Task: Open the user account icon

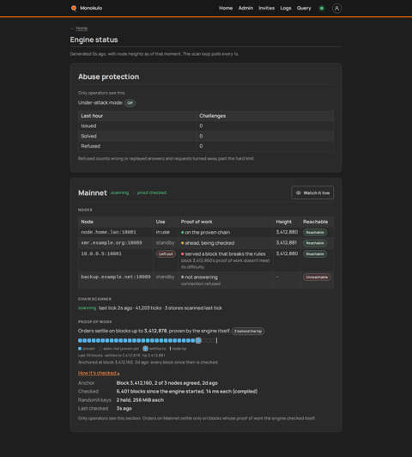Action: [x=336, y=9]
